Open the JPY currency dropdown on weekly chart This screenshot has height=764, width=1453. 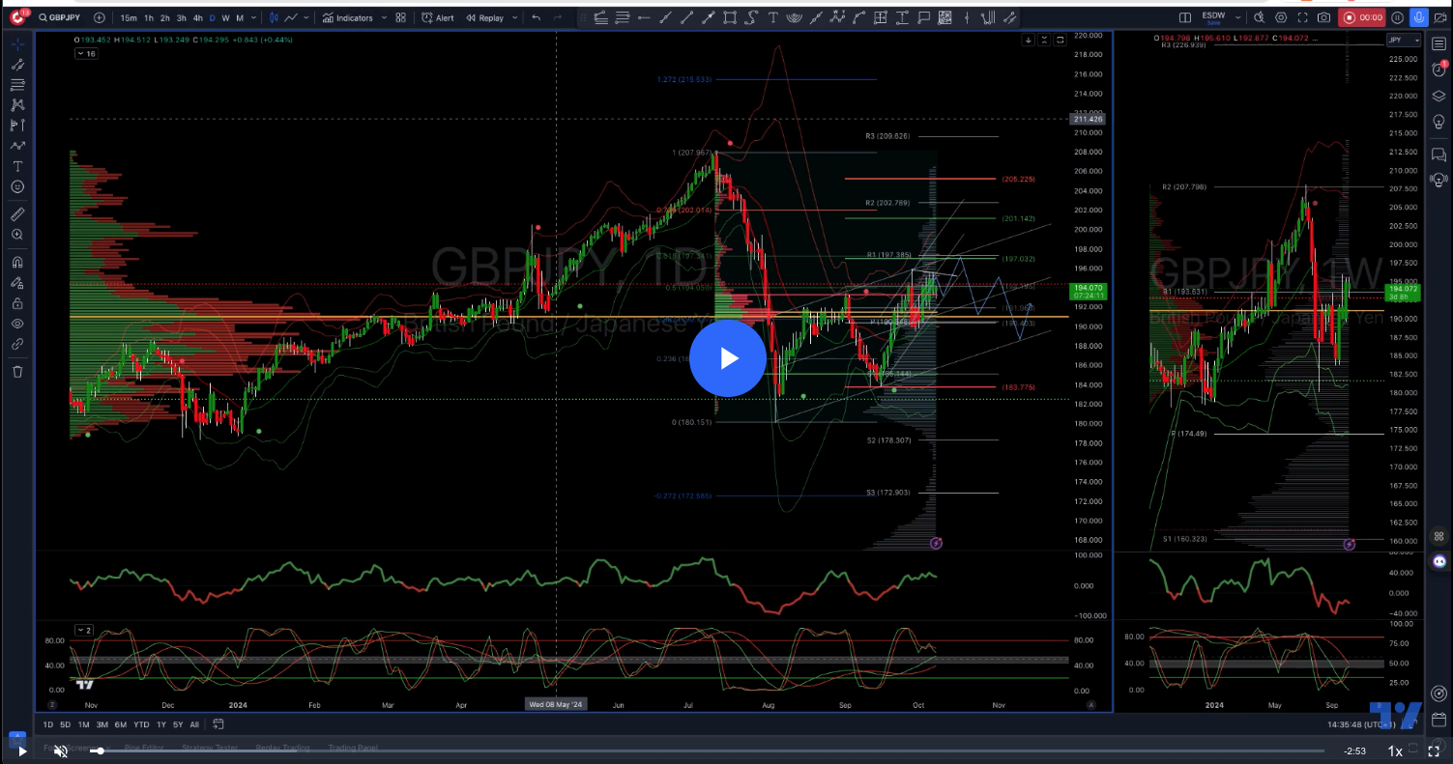click(x=1404, y=40)
